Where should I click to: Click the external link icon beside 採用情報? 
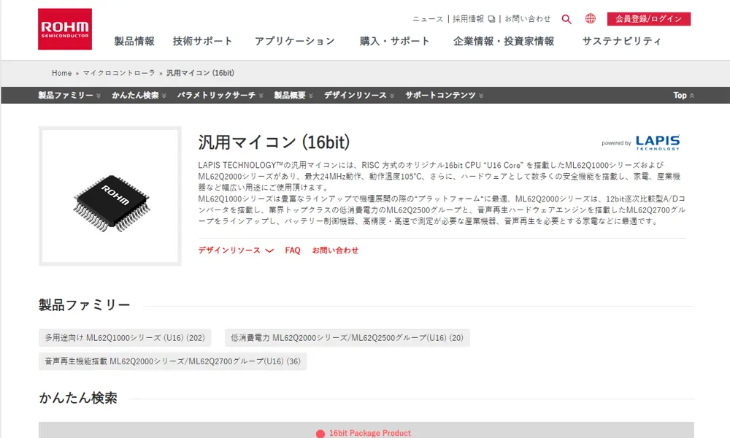click(x=491, y=19)
